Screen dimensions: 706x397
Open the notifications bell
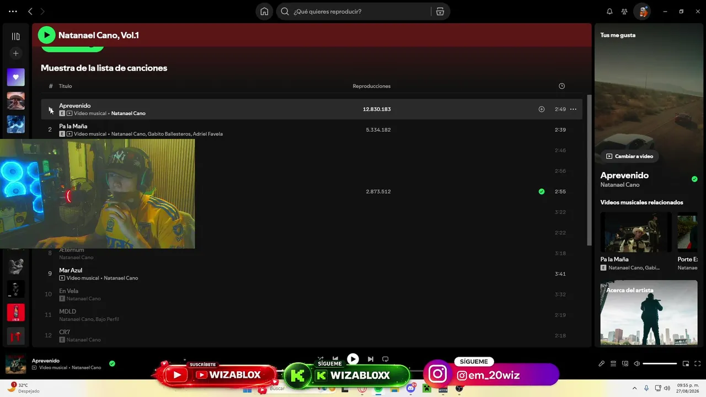pyautogui.click(x=609, y=12)
